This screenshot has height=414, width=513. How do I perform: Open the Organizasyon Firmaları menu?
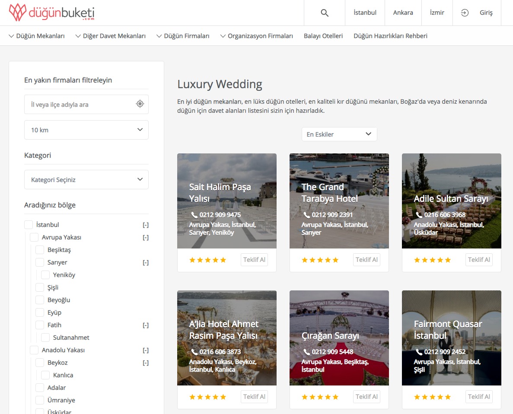point(257,36)
